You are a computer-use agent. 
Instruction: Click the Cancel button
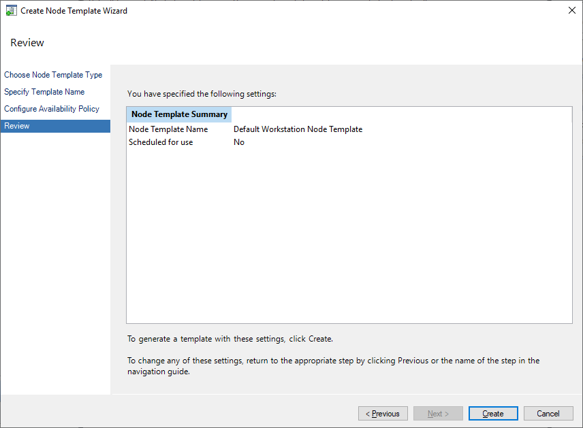548,413
